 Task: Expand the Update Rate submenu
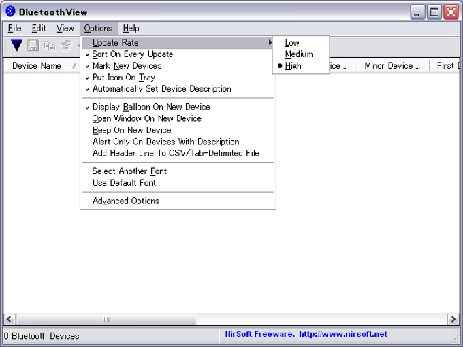pyautogui.click(x=178, y=43)
